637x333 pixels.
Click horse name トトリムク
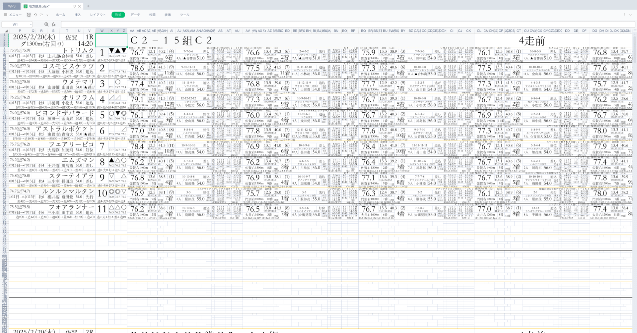(78, 51)
